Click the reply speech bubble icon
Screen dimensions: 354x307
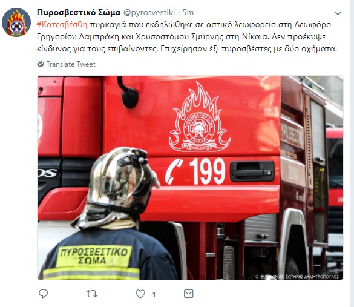[x=43, y=294]
